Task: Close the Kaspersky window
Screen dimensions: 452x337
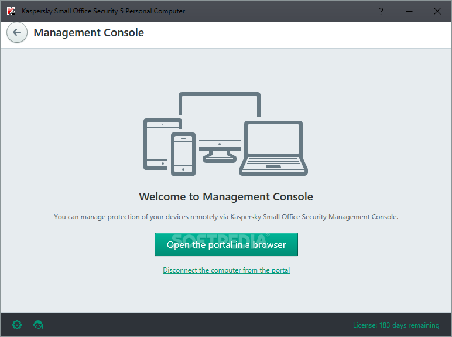Action: [x=437, y=11]
